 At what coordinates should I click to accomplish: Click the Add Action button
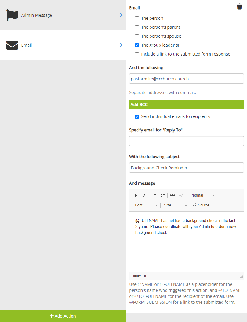tap(63, 316)
